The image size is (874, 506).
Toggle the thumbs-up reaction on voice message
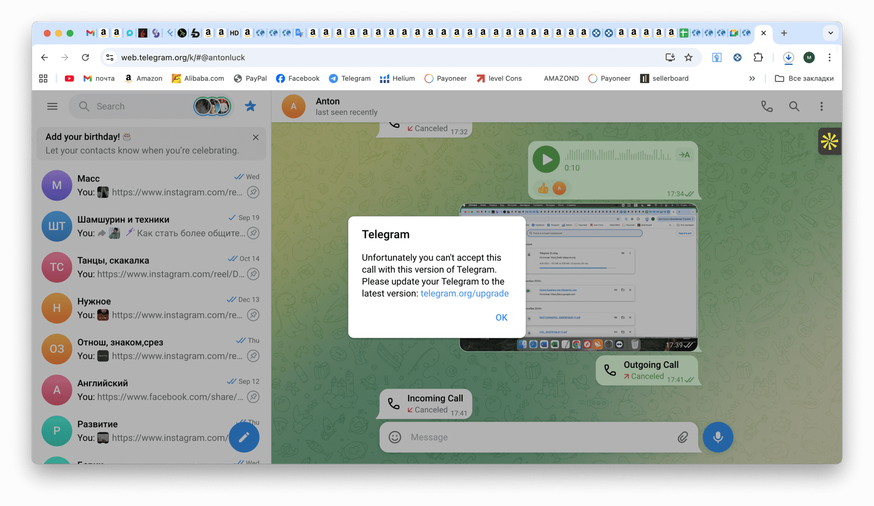(x=543, y=189)
